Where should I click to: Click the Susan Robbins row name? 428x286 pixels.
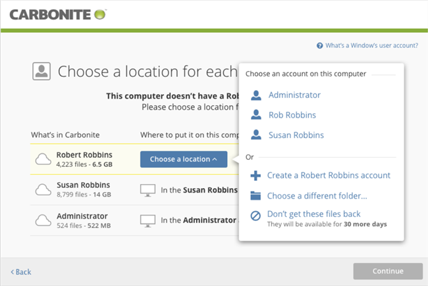coord(84,185)
